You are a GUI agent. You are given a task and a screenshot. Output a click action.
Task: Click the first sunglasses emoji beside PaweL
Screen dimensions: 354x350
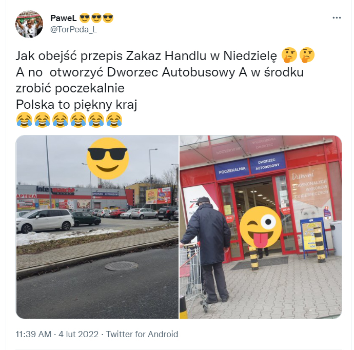(x=85, y=18)
